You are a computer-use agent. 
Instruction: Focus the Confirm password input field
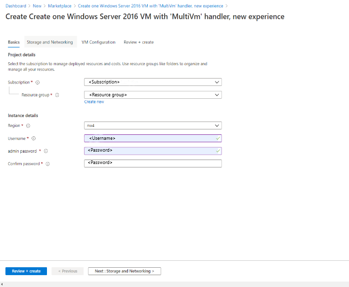click(153, 164)
